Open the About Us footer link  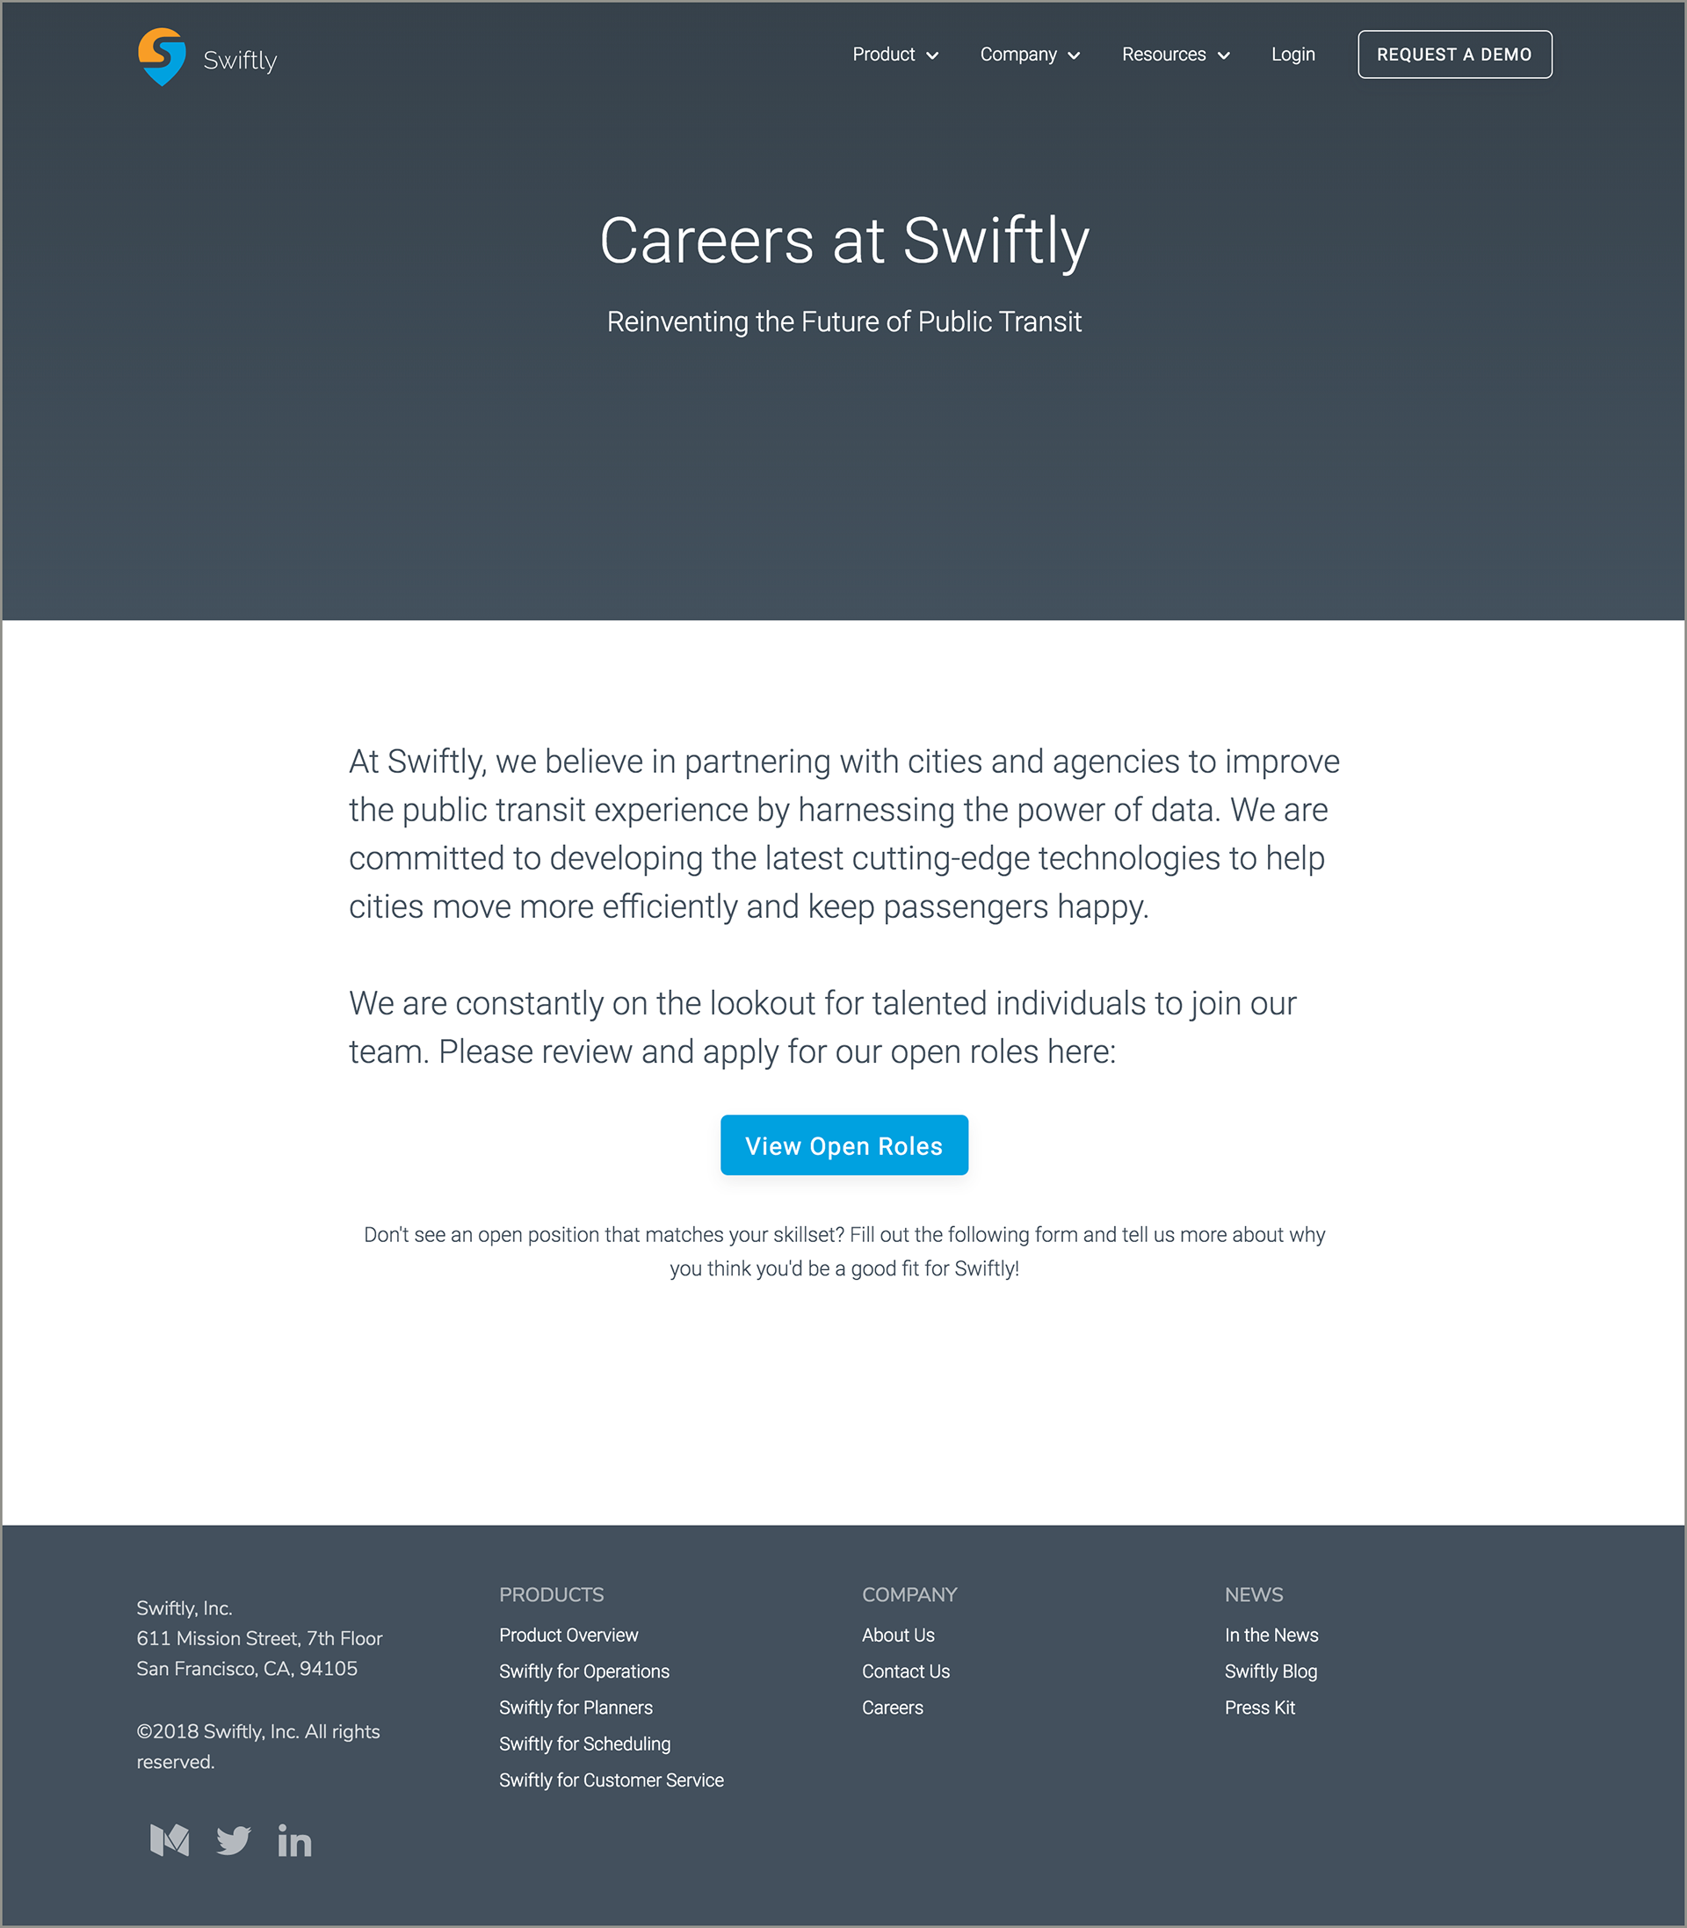898,1636
